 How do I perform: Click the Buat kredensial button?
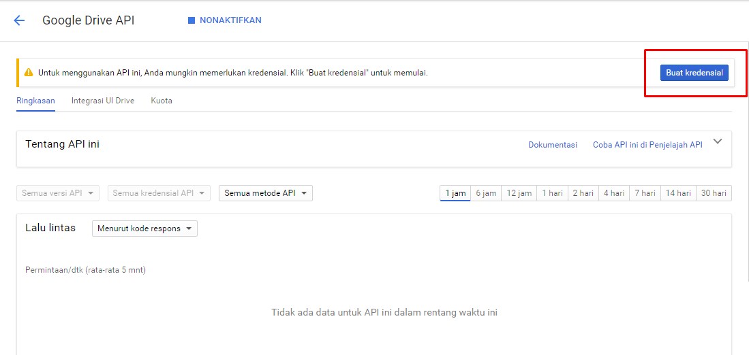(694, 73)
